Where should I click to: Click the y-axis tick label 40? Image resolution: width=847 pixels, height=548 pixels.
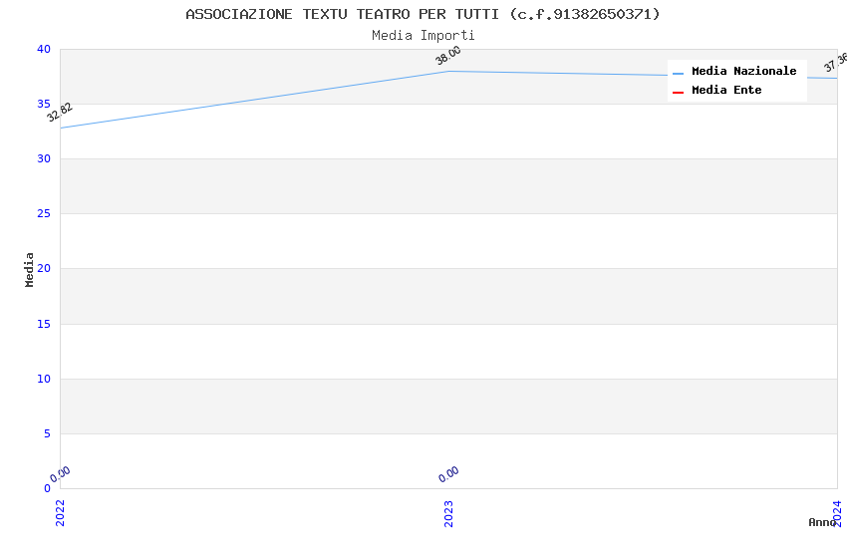(44, 49)
